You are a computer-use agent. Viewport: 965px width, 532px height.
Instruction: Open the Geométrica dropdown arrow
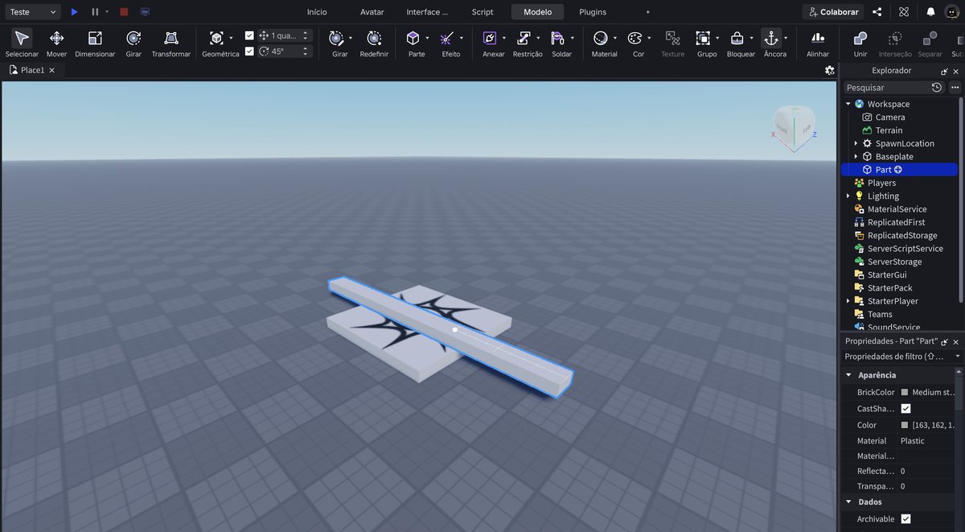[x=231, y=38]
